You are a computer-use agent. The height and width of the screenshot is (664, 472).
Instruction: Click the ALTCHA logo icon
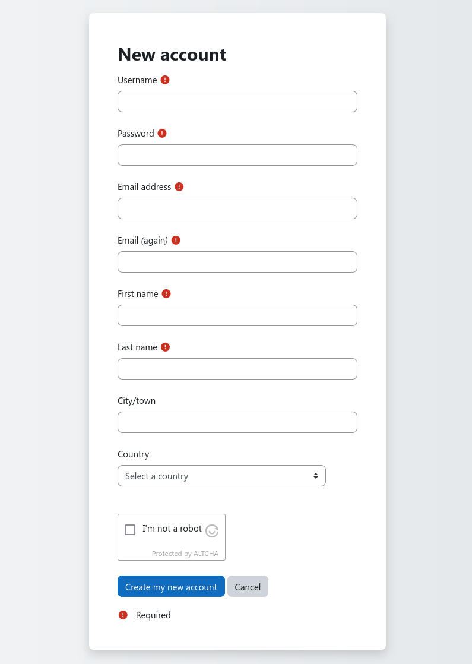point(212,530)
